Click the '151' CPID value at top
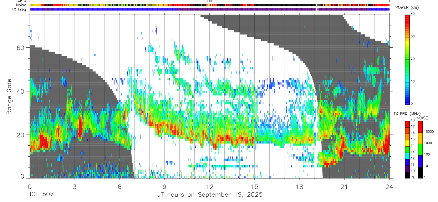The width and height of the screenshot is (438, 202). 209,1
